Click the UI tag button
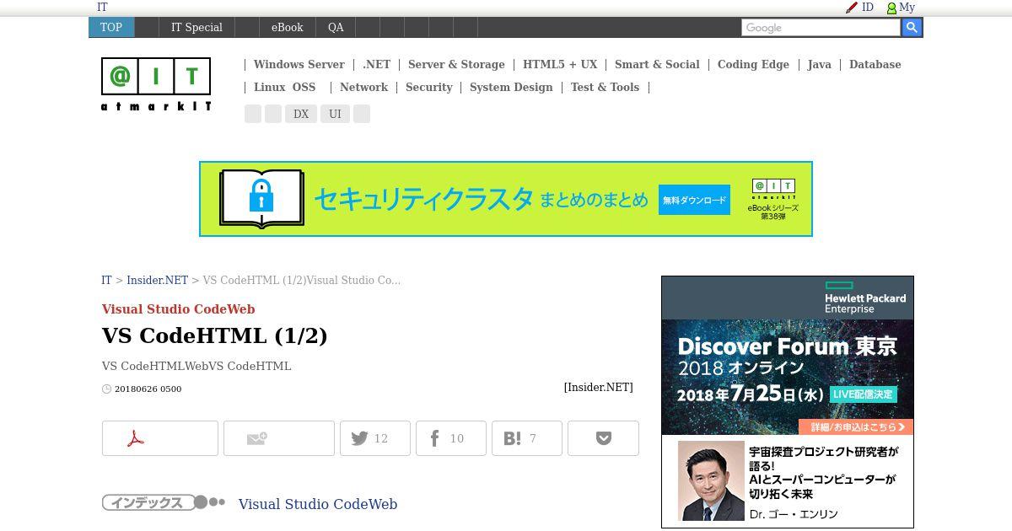The height and width of the screenshot is (531, 1012). tap(335, 114)
